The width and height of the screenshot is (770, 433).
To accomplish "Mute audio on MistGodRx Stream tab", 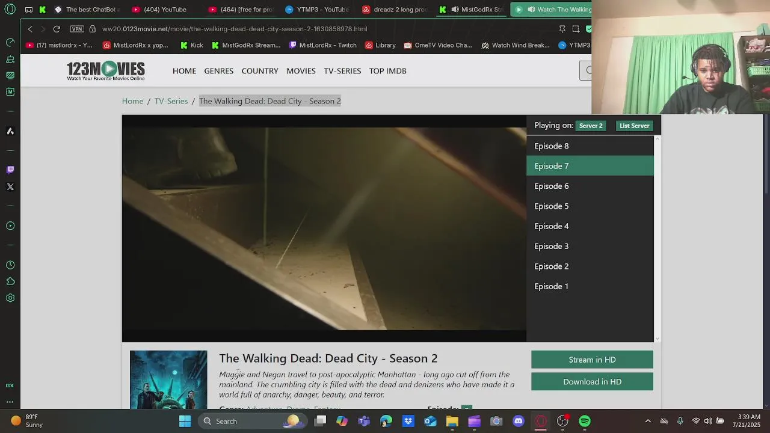I will click(455, 10).
